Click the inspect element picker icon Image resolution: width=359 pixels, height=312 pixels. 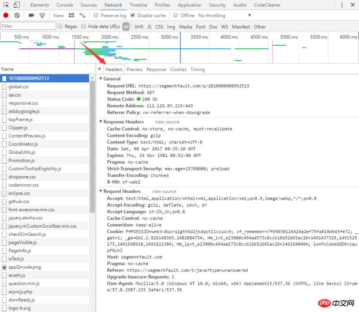5,5
